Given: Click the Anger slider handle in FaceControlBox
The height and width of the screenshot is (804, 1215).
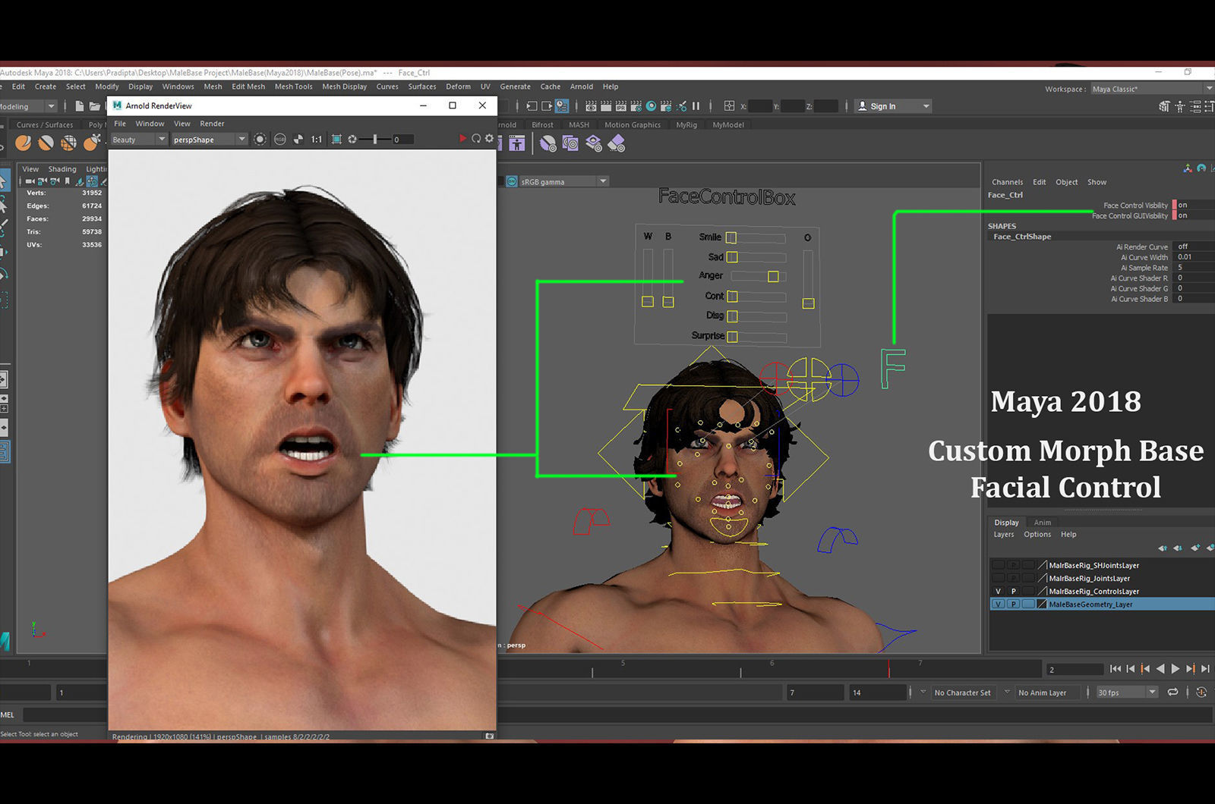Looking at the screenshot, I should [773, 276].
